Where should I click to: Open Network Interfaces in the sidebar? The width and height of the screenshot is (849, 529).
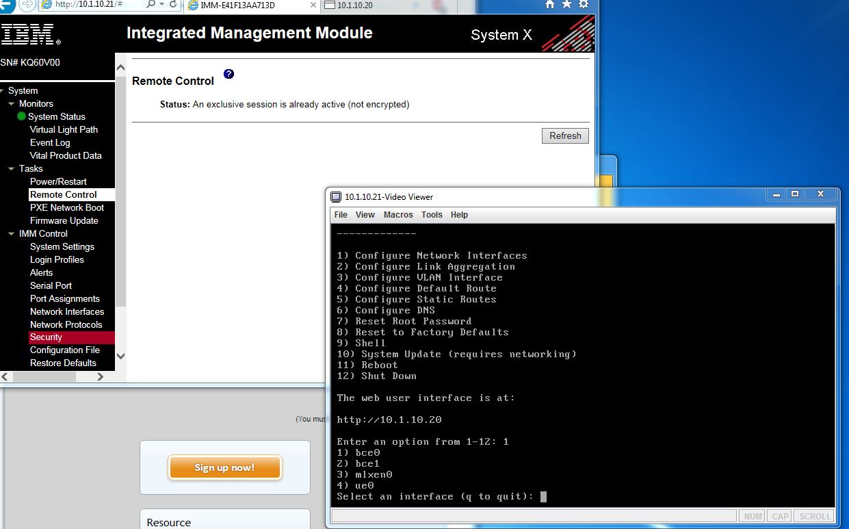coord(67,311)
